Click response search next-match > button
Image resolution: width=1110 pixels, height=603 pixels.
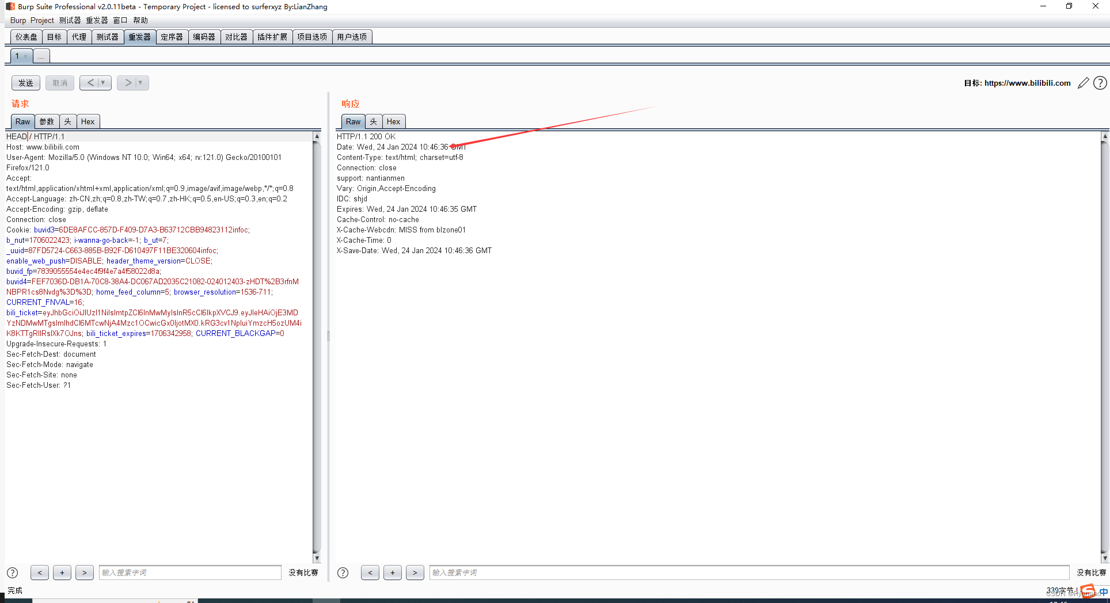point(415,573)
